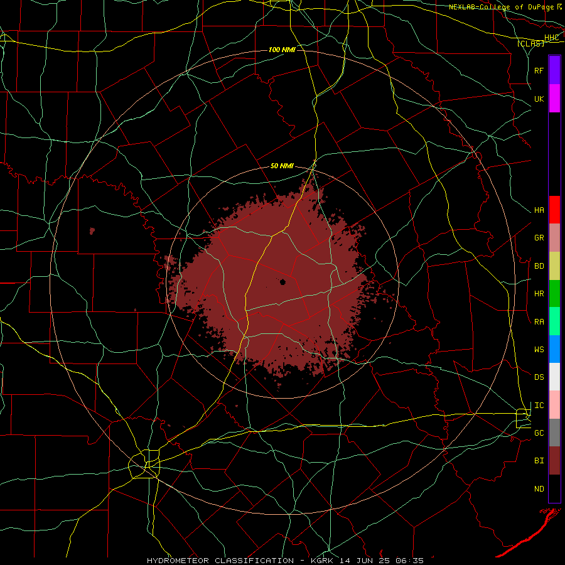The image size is (565, 565).
Task: Click the "[CLAS]" label text
Action: (x=530, y=43)
